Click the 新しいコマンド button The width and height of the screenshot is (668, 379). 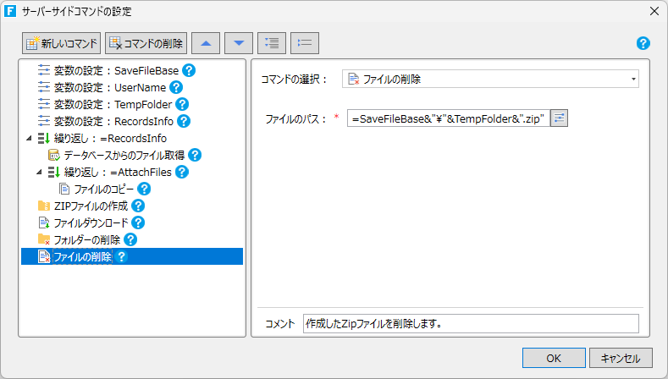(x=61, y=43)
